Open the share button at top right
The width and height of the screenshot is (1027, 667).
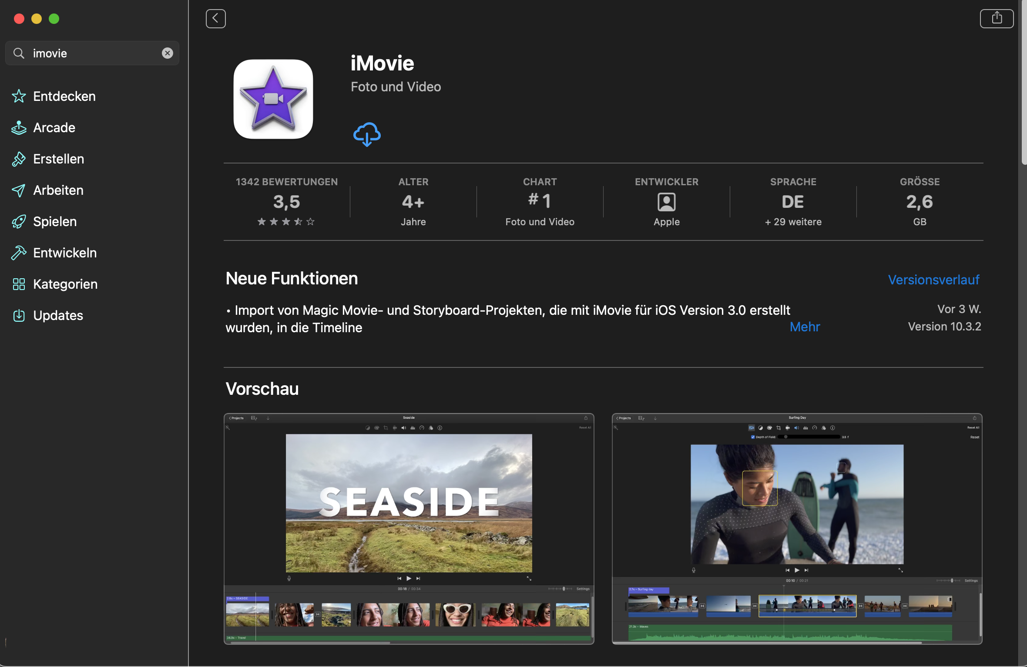point(996,19)
